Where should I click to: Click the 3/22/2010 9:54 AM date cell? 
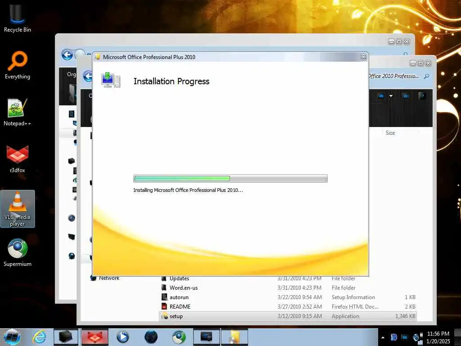coord(299,297)
